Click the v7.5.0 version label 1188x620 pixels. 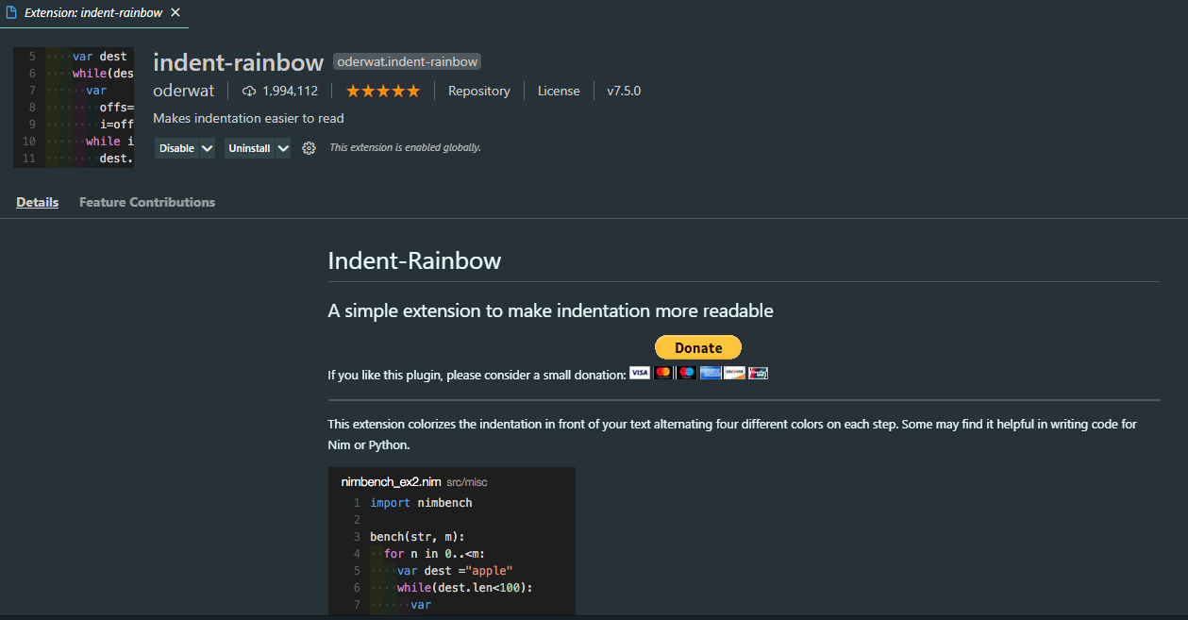pyautogui.click(x=624, y=91)
